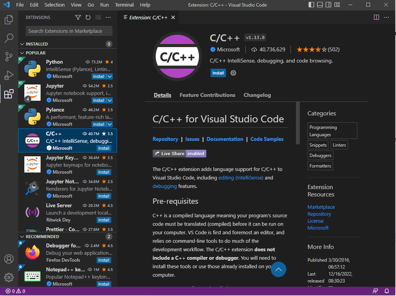Select the Programming Languages category

[332, 131]
